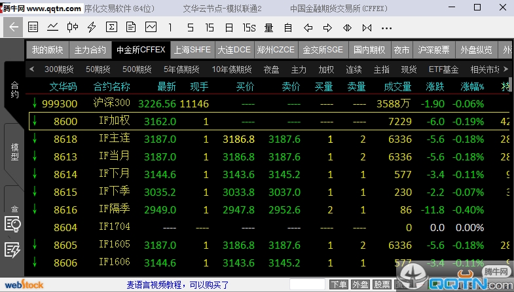Sort by 涨幅% column header
The height and width of the screenshot is (292, 514).
472,87
